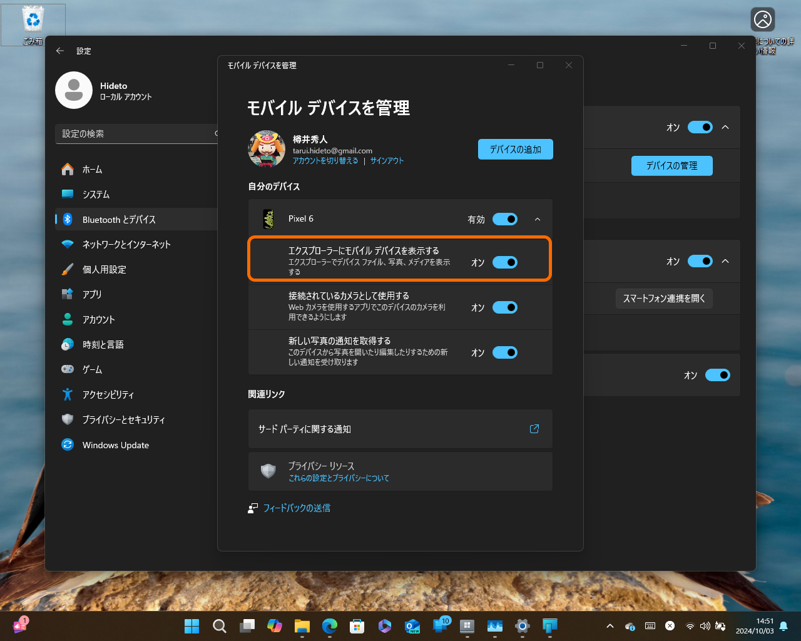Image resolution: width=801 pixels, height=641 pixels.
Task: Open サードパーティに関する通知 external link
Action: [x=534, y=429]
